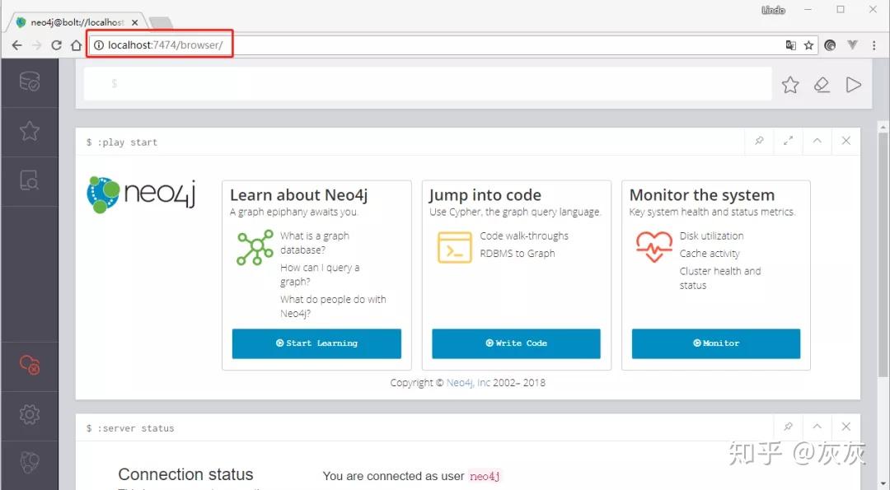This screenshot has width=890, height=490.
Task: Pin the play start frame
Action: coord(758,141)
